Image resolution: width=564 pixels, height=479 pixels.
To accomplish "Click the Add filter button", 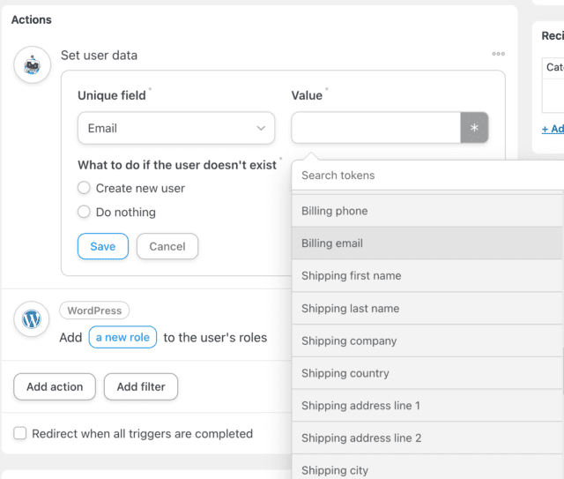I will [x=141, y=386].
